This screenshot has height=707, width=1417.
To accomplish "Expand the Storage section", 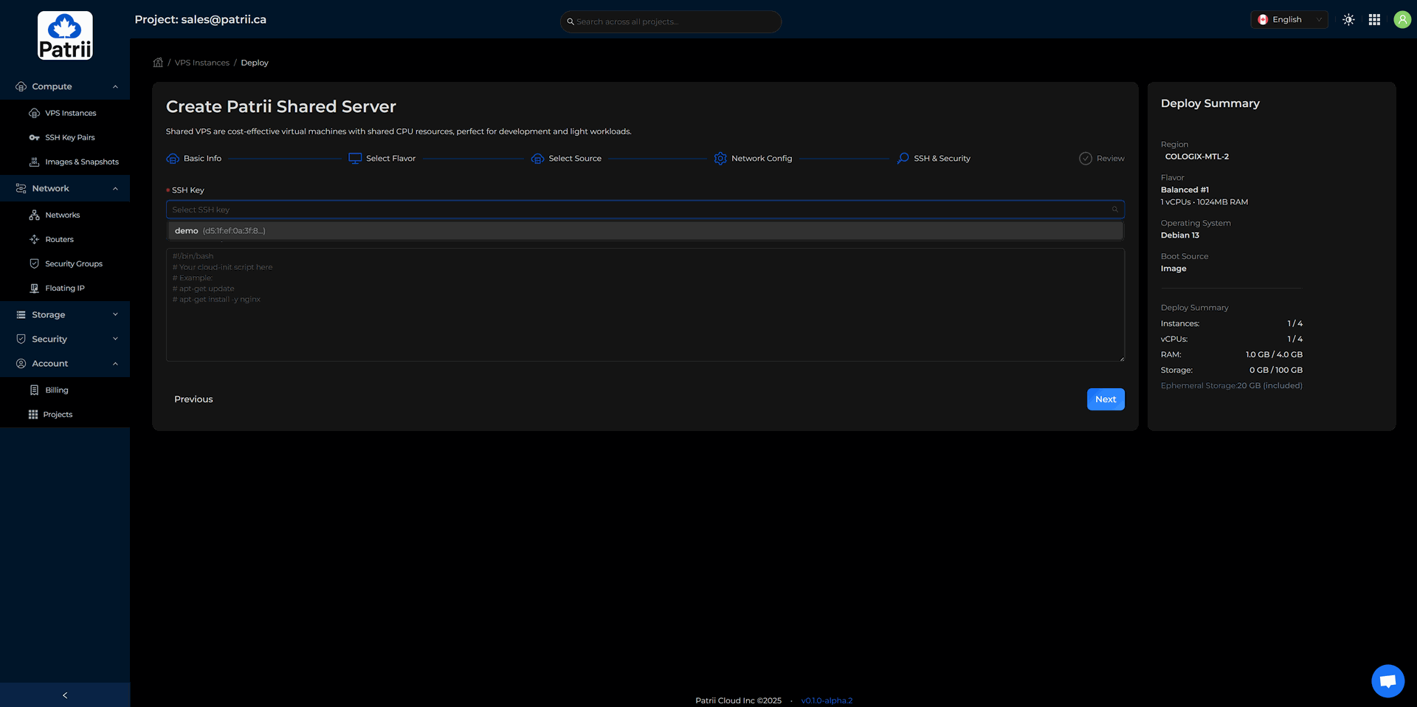I will tap(65, 314).
